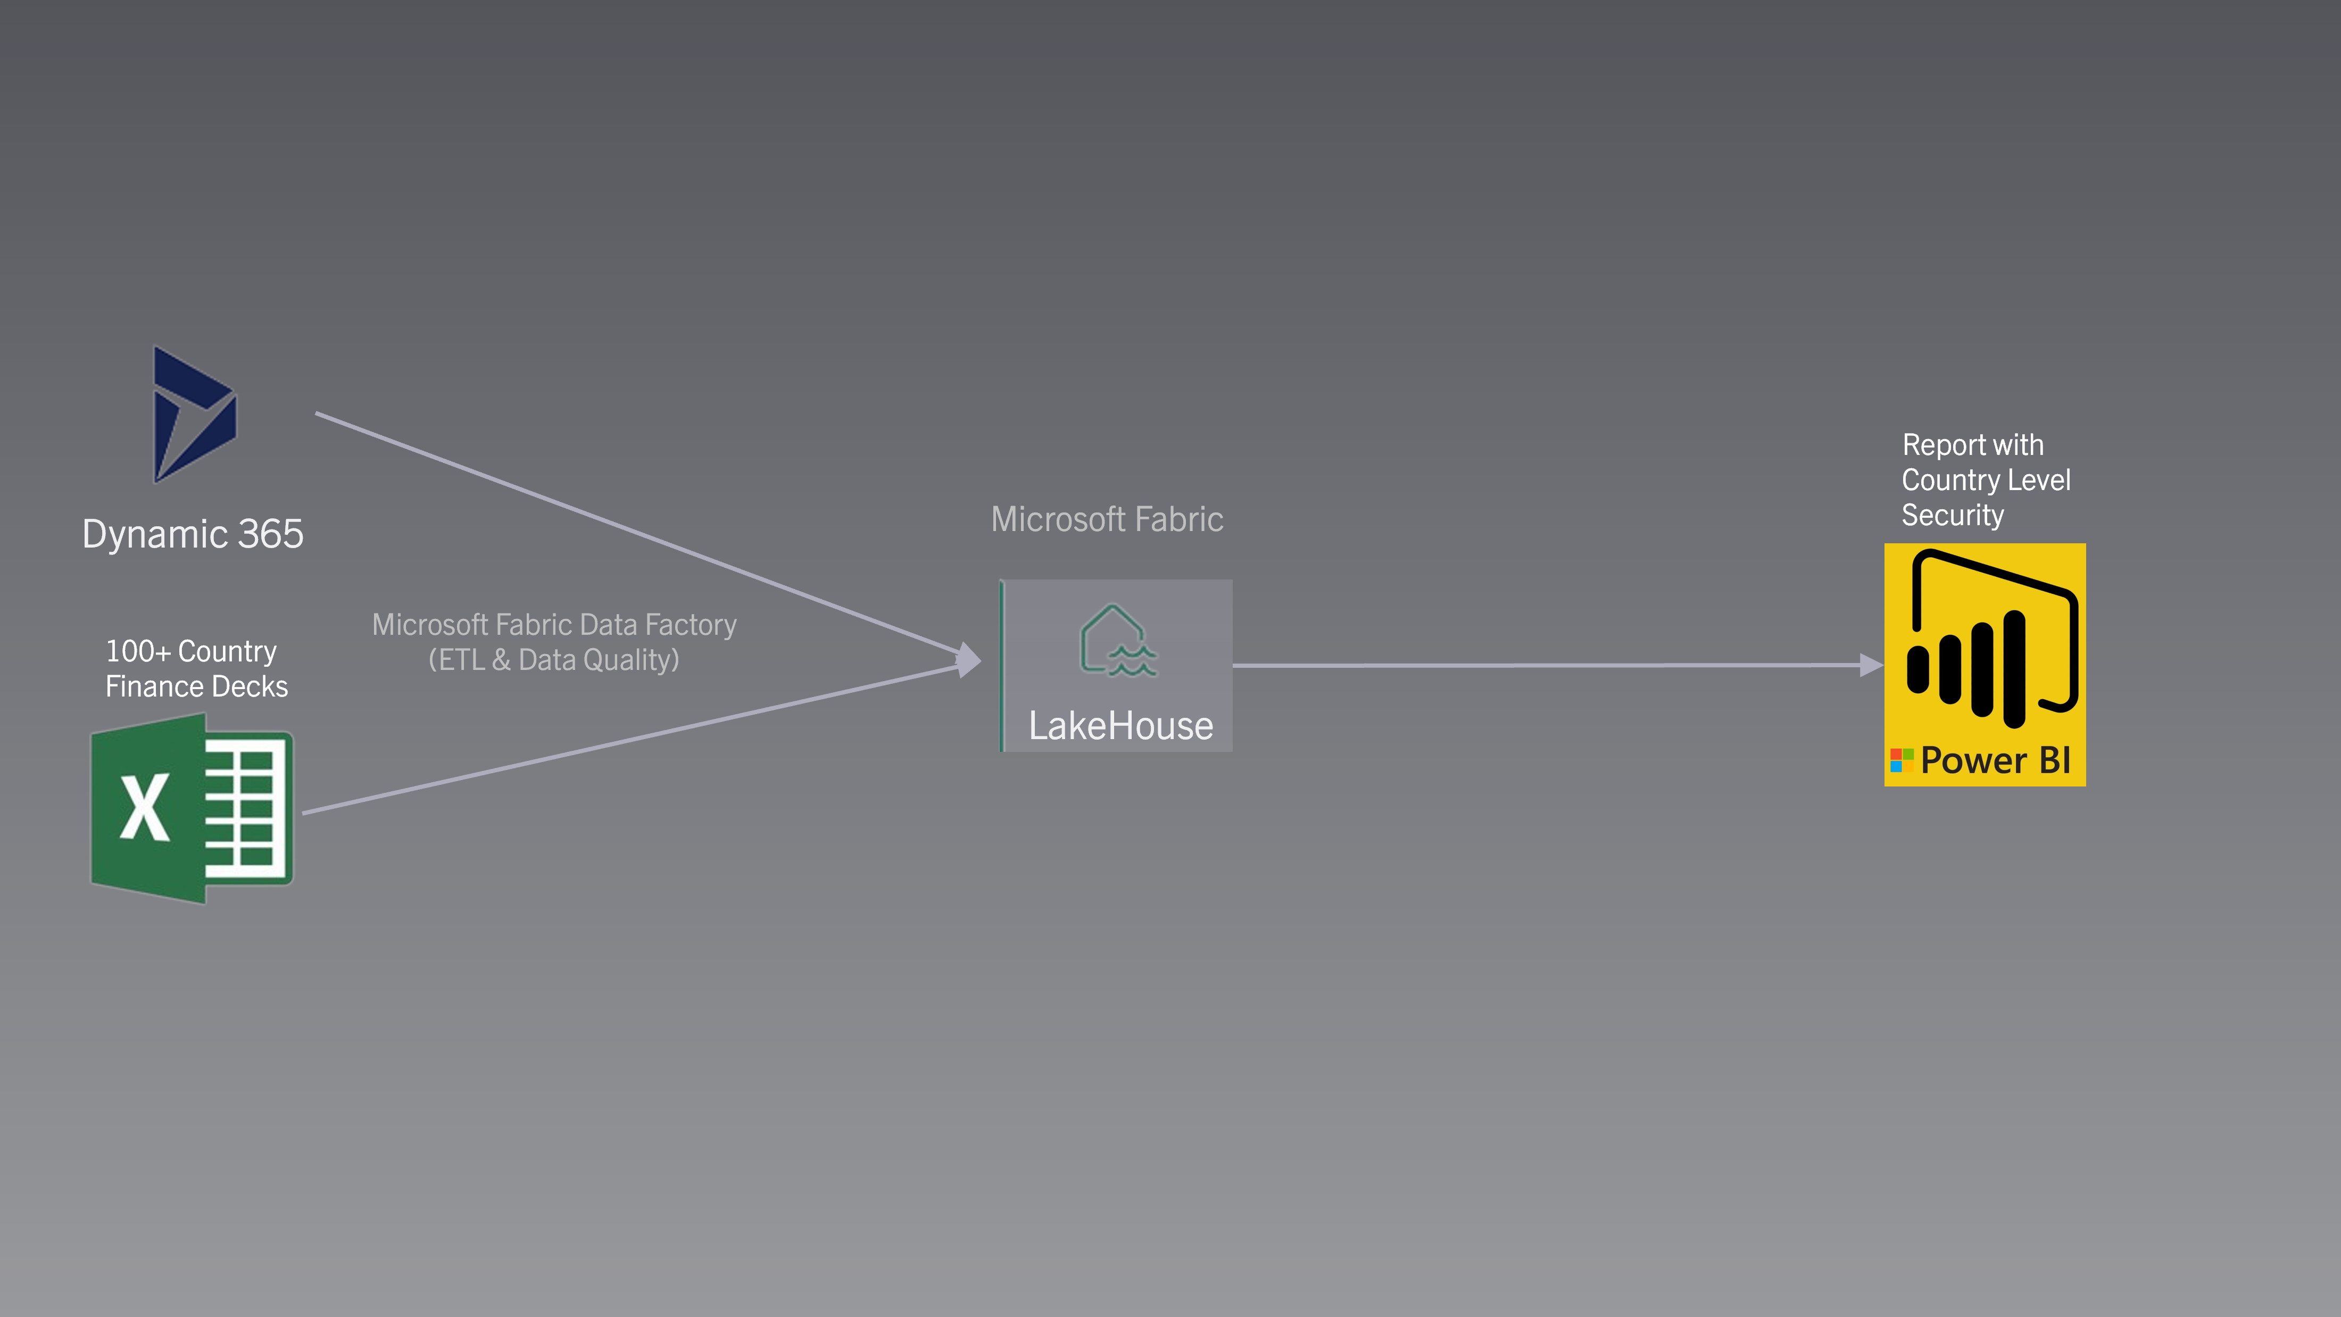The width and height of the screenshot is (2341, 1317).
Task: Click 'Microsoft Fabric Data Factory (ETL & Data Quality)' text
Action: (554, 642)
